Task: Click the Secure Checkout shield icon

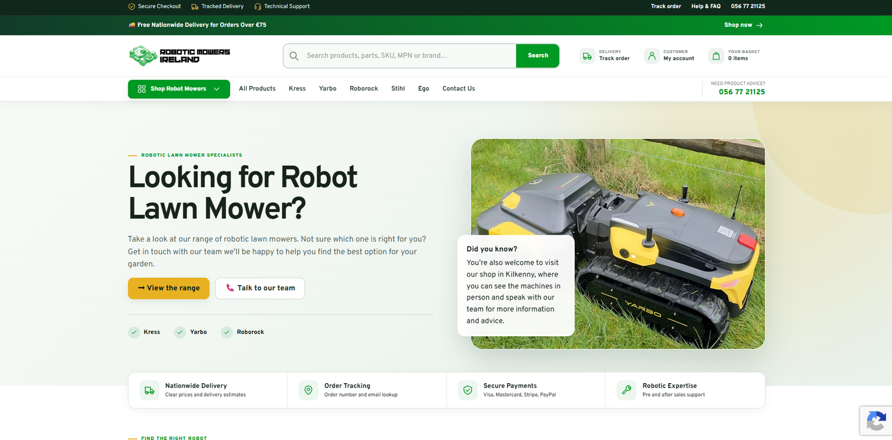Action: (x=132, y=7)
